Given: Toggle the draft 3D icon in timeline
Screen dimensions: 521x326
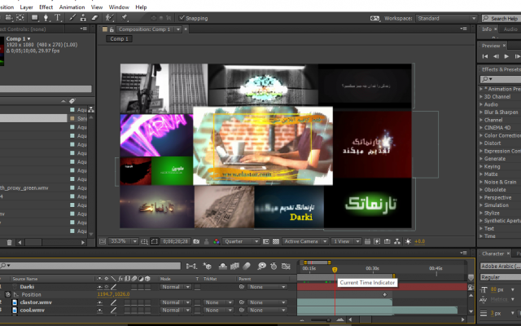Looking at the screenshot, I should point(208,266).
